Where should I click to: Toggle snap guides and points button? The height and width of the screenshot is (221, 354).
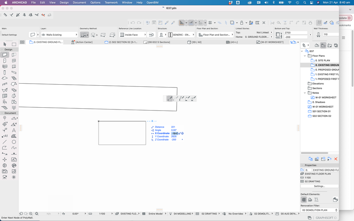coord(191,23)
